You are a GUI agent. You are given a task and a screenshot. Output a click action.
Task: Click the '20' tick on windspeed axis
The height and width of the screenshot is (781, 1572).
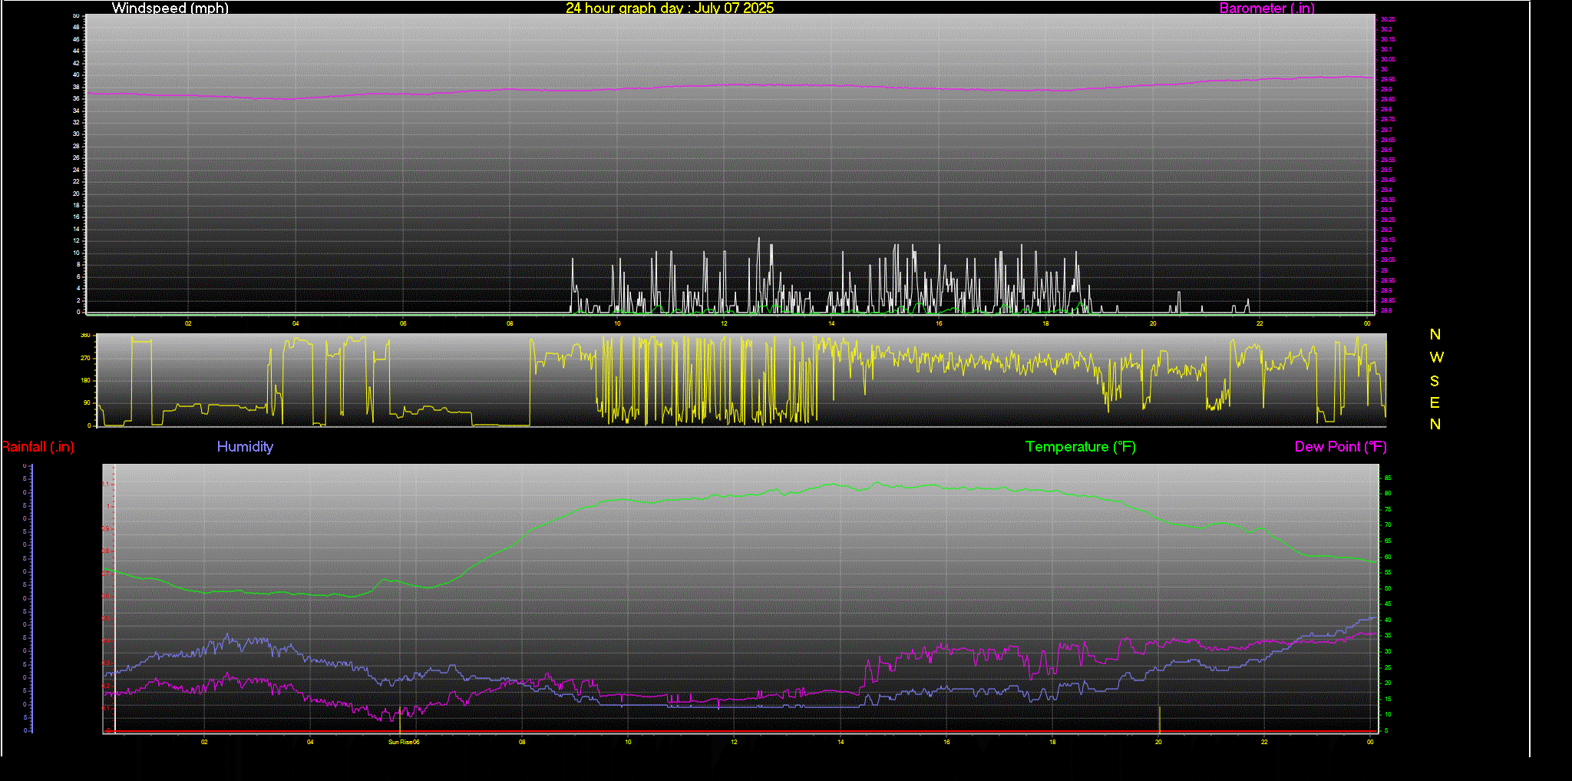coord(76,194)
